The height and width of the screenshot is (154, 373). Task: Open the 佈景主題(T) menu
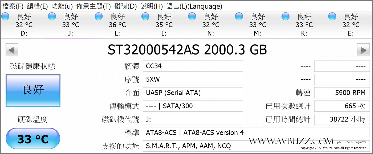click(94, 6)
